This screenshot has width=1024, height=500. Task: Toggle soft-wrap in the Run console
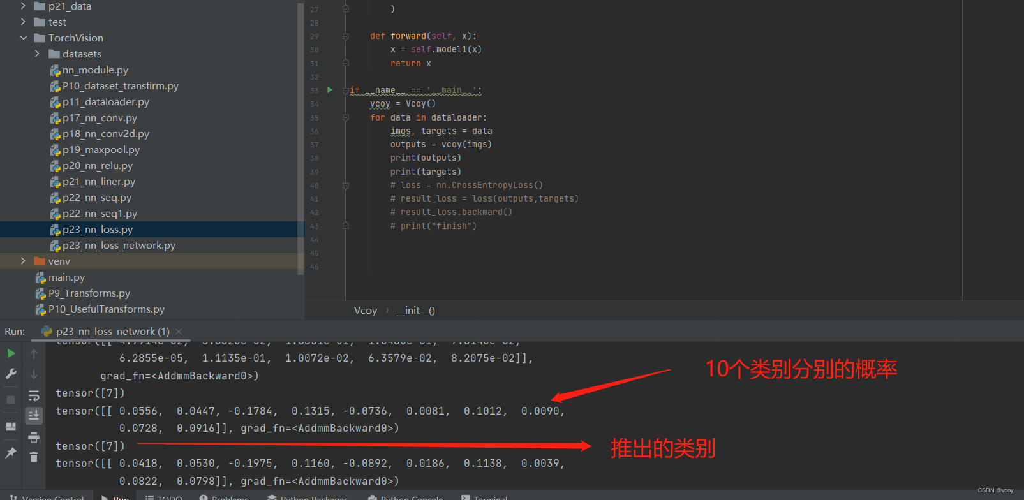tap(34, 396)
